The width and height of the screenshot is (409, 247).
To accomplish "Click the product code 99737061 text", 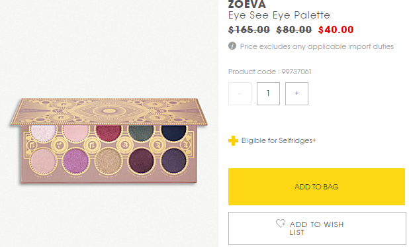I will click(x=270, y=72).
